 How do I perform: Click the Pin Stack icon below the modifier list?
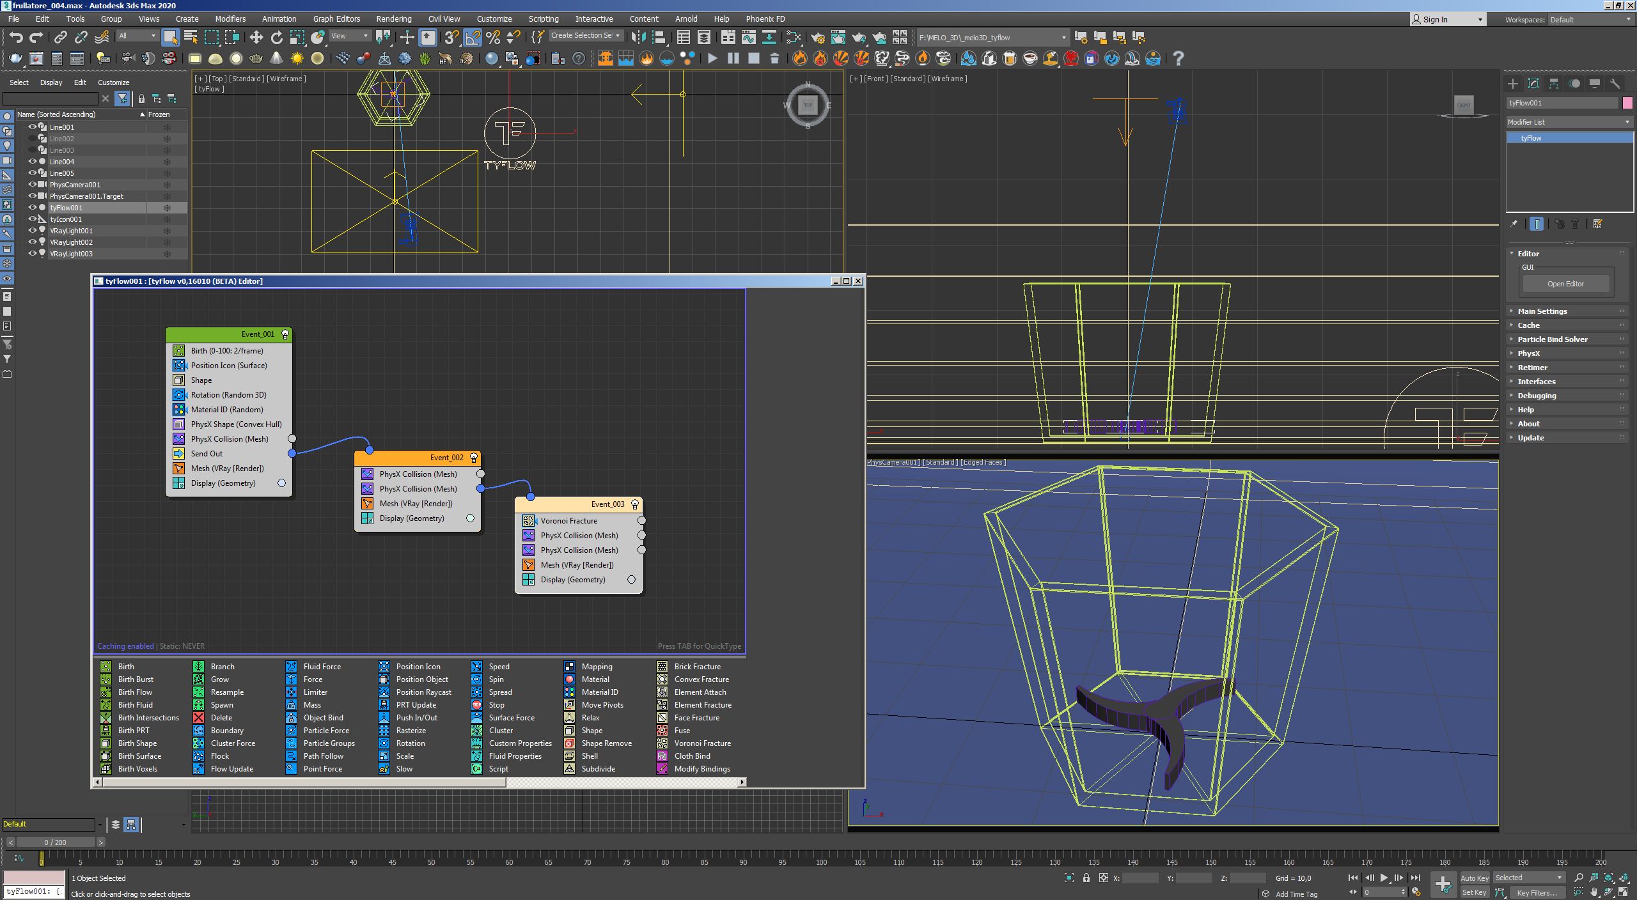pos(1514,224)
